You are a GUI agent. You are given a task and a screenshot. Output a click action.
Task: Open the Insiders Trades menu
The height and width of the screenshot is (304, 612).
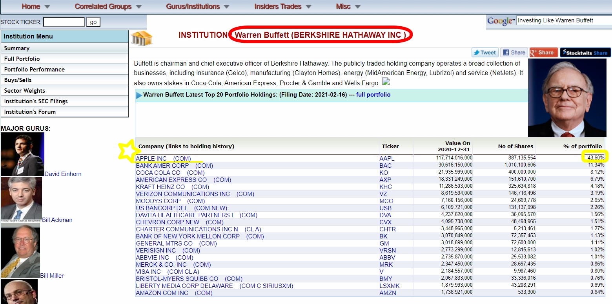coord(282,6)
